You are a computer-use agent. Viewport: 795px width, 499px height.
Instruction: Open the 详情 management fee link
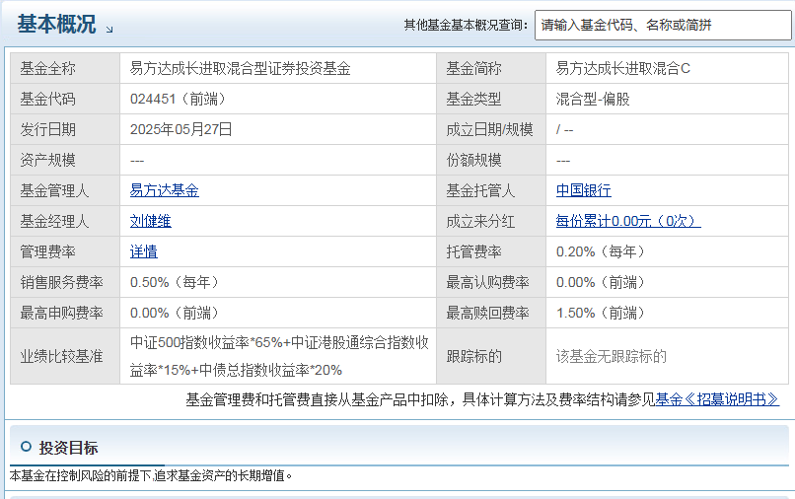(x=143, y=251)
